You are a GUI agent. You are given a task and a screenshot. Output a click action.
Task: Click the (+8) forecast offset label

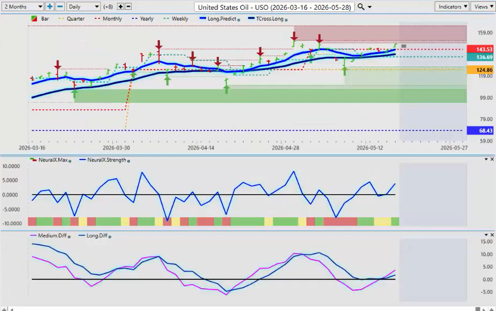(x=108, y=7)
